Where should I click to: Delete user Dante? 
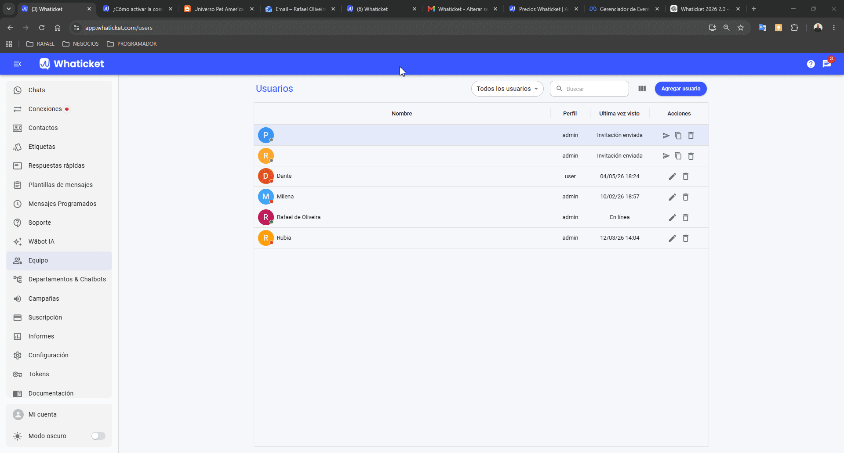pos(686,176)
